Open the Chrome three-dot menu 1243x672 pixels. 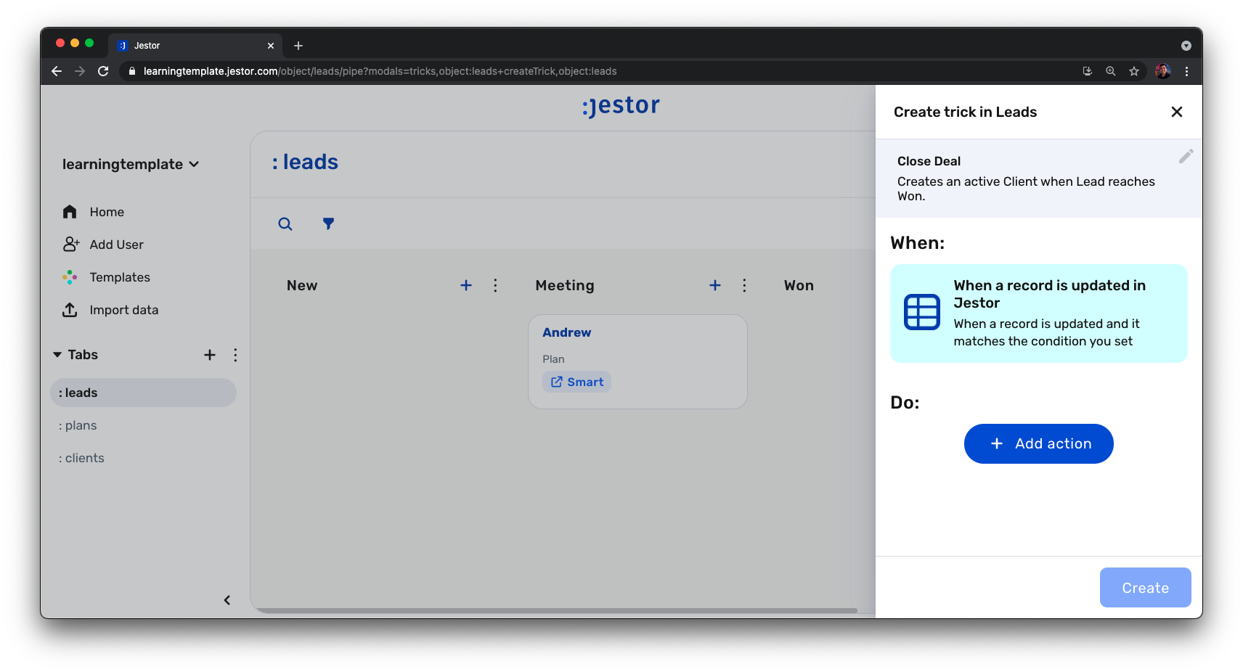[x=1186, y=71]
